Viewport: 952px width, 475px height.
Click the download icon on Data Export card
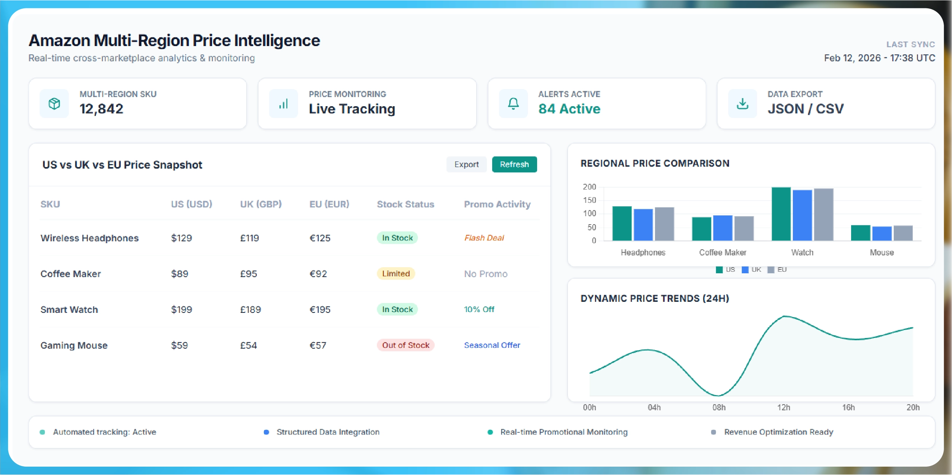tap(742, 103)
